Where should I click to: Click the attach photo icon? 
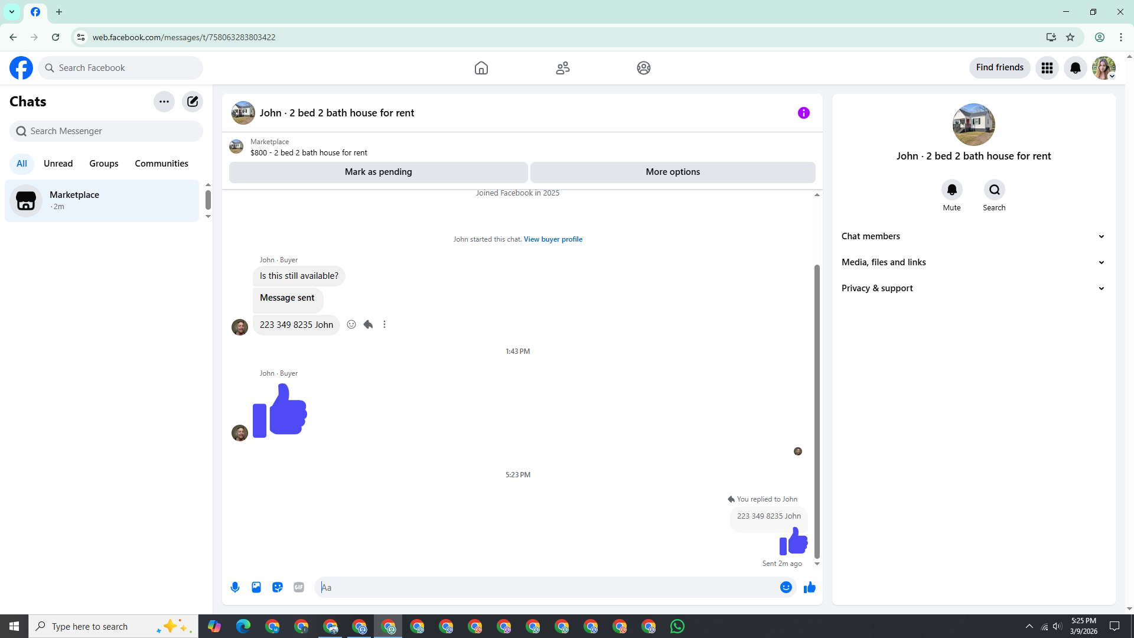pyautogui.click(x=256, y=587)
